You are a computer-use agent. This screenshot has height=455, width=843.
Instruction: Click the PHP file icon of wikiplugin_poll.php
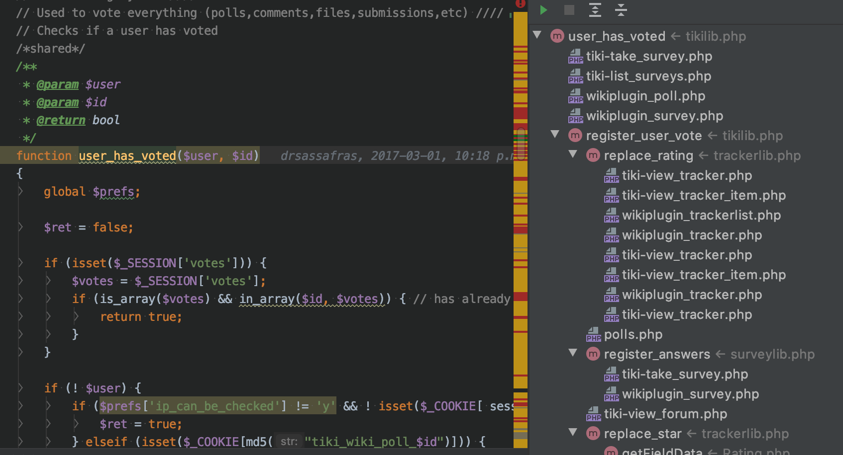pos(576,96)
